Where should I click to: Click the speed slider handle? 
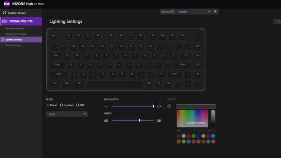(139, 121)
